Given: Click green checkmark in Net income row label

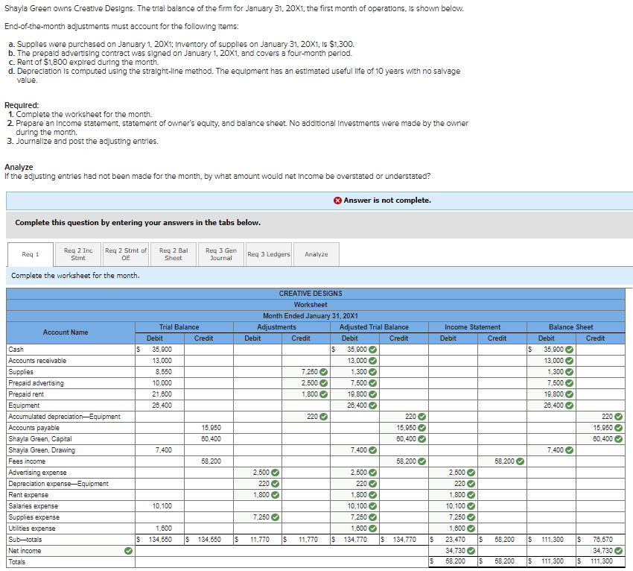Looking at the screenshot, I should tap(128, 551).
